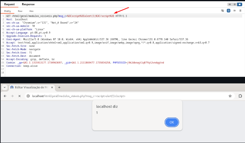The width and height of the screenshot is (245, 143).
Task: Go forward with the browser forward arrow
Action: (12, 96)
